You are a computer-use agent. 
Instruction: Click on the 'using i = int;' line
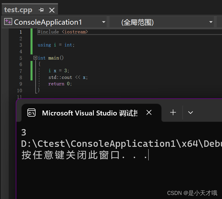[x=56, y=45]
